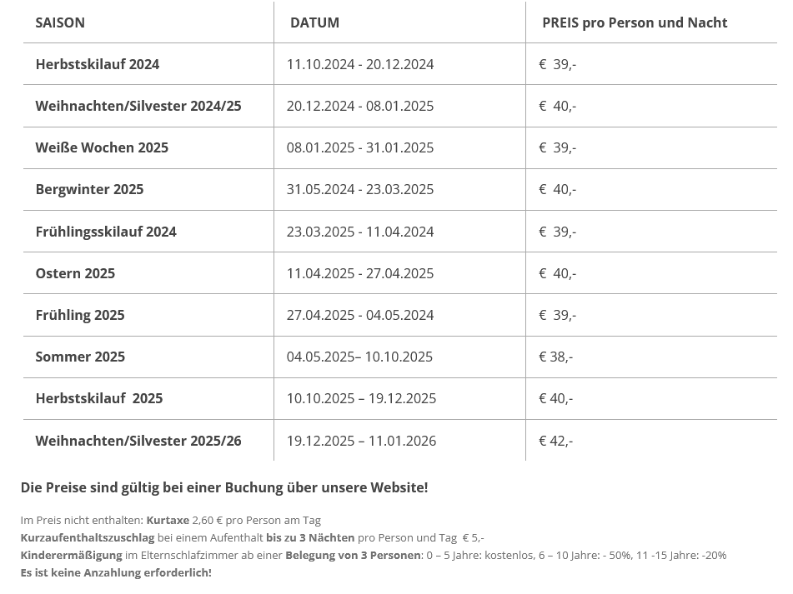Image resolution: width=793 pixels, height=594 pixels.
Task: Click the DATUM column header
Action: tap(314, 22)
